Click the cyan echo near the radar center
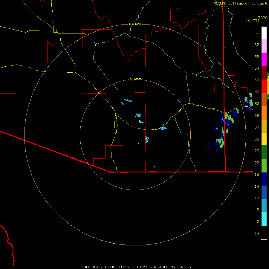This screenshot has width=269, height=269. 147,139
